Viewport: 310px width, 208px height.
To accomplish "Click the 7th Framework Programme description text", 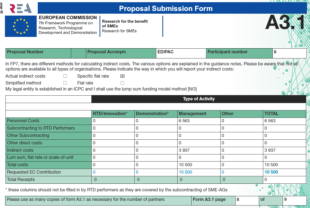I will pos(68,28).
